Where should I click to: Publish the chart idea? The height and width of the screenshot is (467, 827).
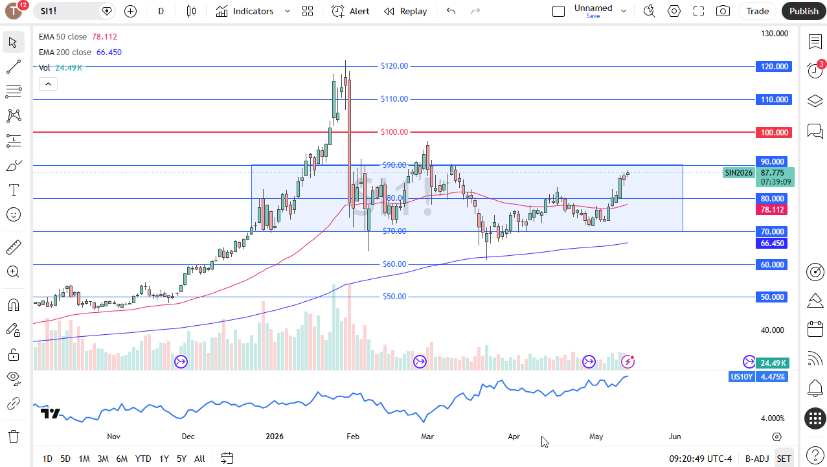click(x=804, y=11)
